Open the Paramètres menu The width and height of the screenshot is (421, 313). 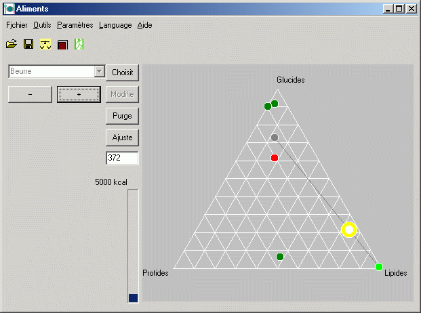[x=75, y=25]
